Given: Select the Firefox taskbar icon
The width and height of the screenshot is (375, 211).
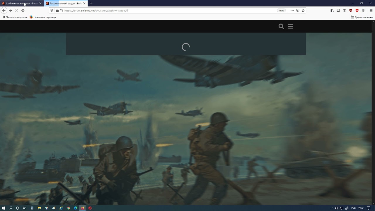Looking at the screenshot, I should [83, 208].
